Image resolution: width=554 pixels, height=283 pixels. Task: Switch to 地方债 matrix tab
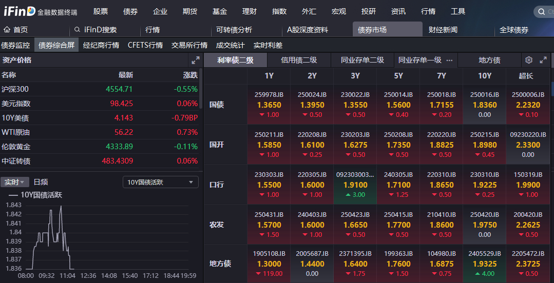pyautogui.click(x=489, y=60)
